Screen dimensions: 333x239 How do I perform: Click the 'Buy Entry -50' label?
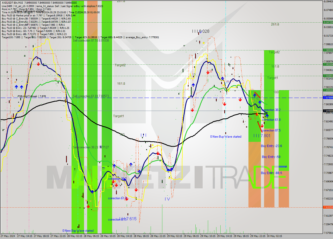[x=271, y=157]
